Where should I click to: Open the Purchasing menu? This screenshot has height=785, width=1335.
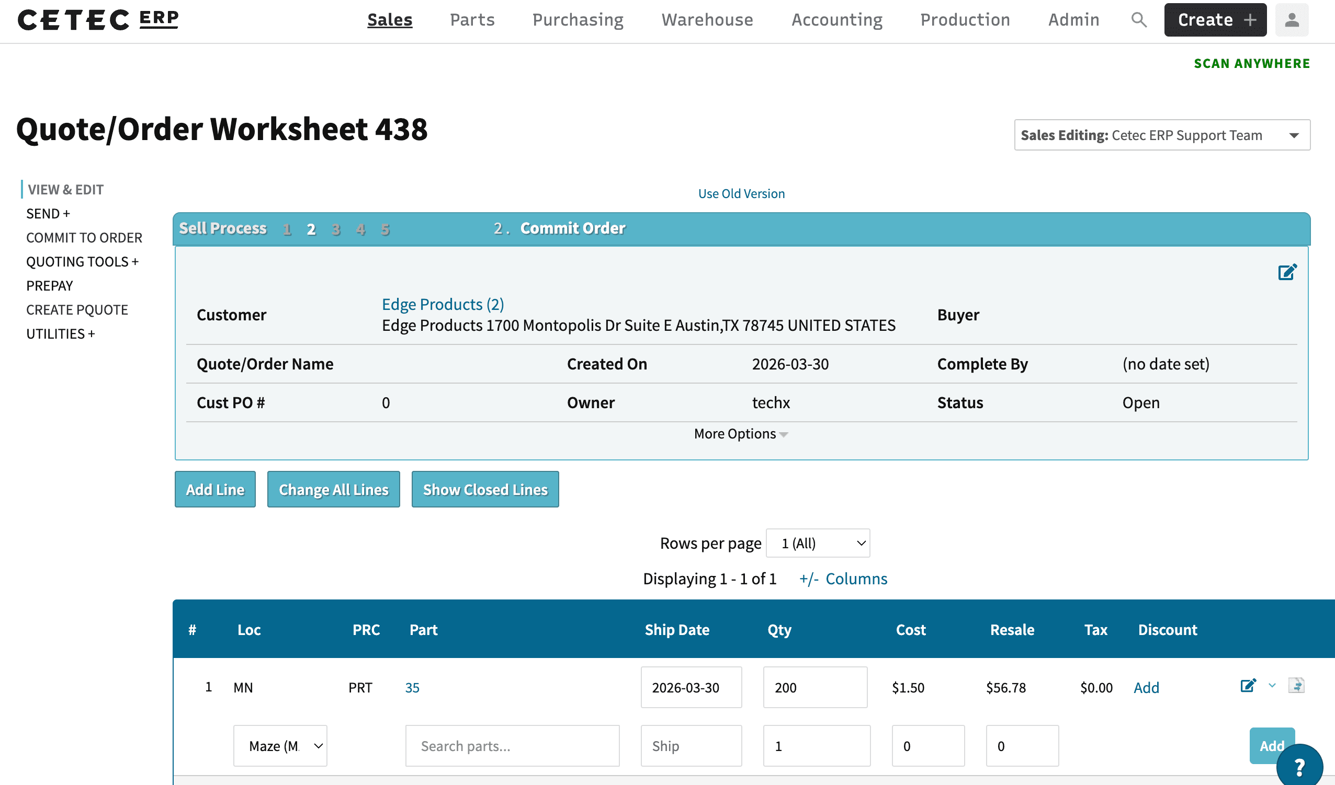point(578,20)
